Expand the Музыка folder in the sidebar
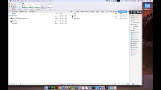 [x=130, y=38]
